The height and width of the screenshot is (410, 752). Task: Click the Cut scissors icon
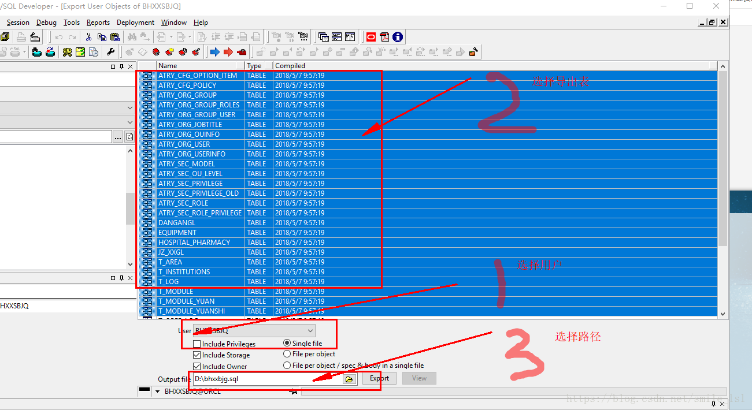coord(88,37)
